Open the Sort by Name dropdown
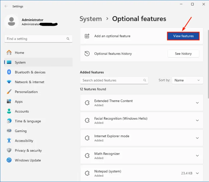This screenshot has height=182, width=209. 187,80
